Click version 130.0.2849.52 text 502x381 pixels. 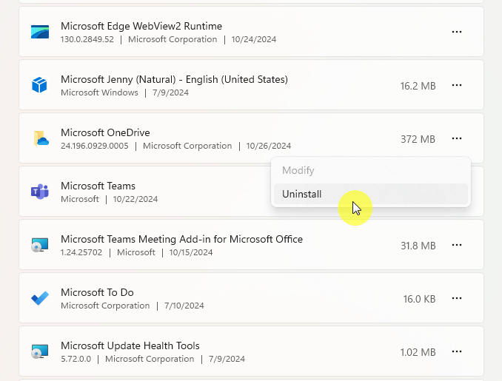[87, 39]
